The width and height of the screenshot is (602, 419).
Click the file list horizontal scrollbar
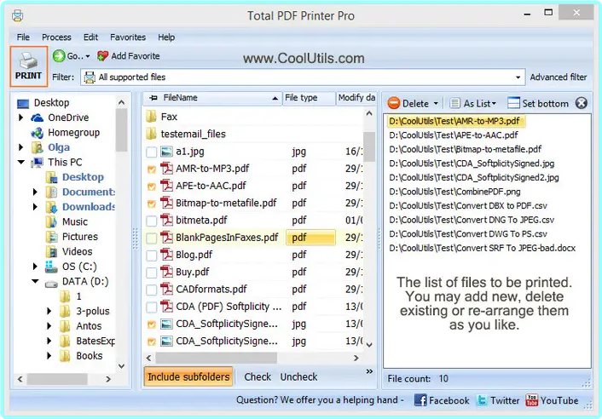point(216,358)
